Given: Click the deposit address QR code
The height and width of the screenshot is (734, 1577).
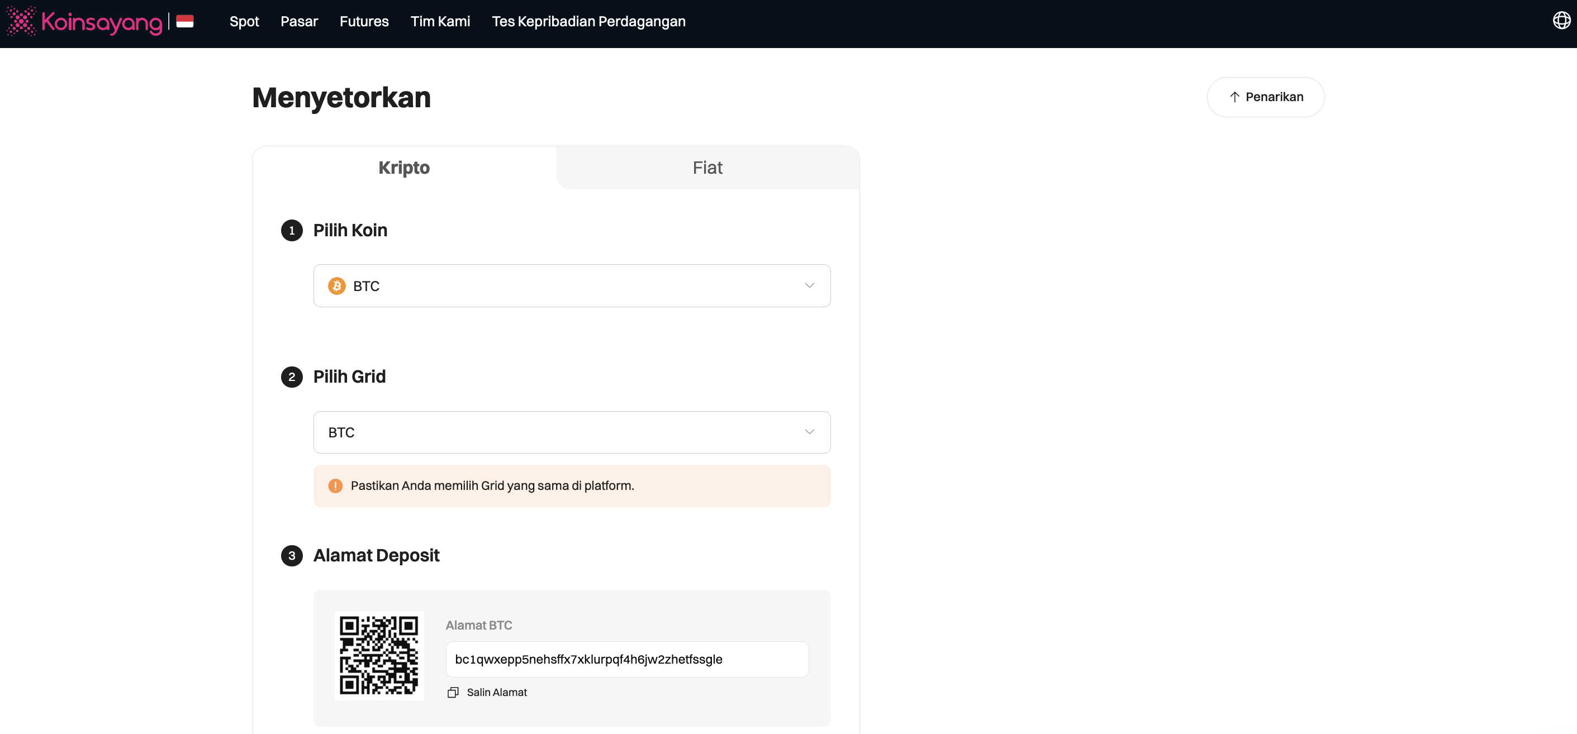Looking at the screenshot, I should click(x=379, y=655).
